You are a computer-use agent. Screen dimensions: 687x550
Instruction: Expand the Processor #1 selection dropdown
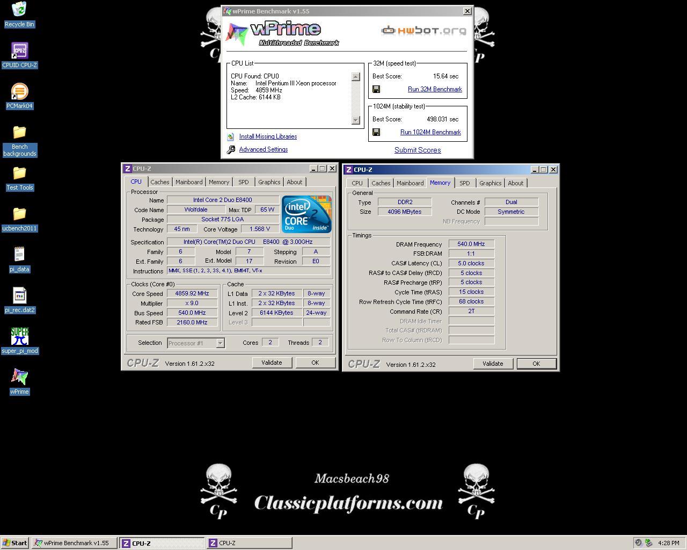[220, 343]
